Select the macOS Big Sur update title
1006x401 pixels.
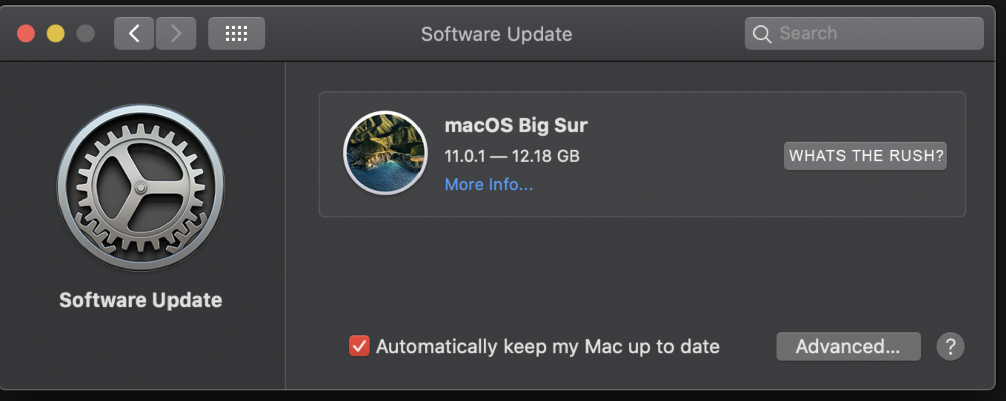pyautogui.click(x=516, y=125)
